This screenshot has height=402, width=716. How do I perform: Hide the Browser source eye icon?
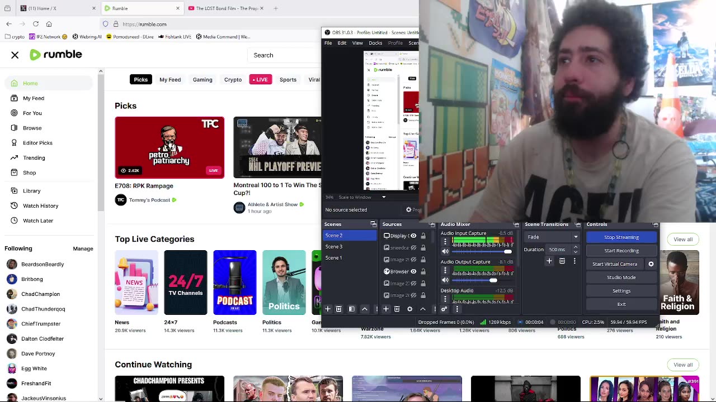coord(413,271)
